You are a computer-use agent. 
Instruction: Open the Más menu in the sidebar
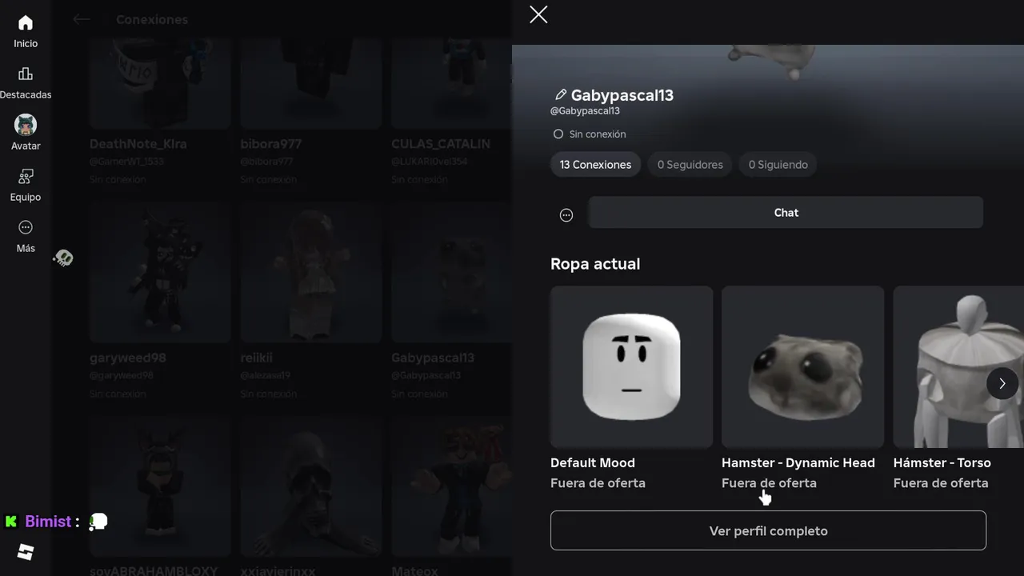tap(26, 237)
